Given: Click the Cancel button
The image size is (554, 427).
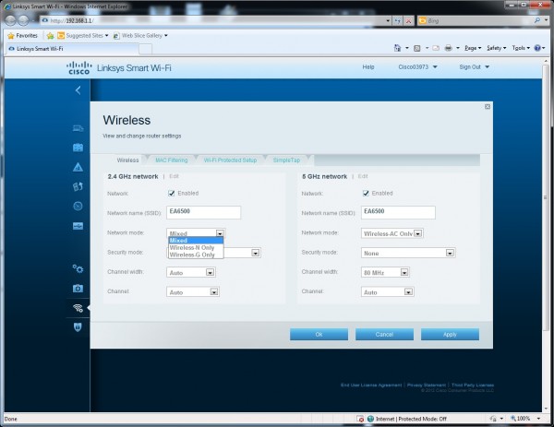Looking at the screenshot, I should pyautogui.click(x=384, y=334).
